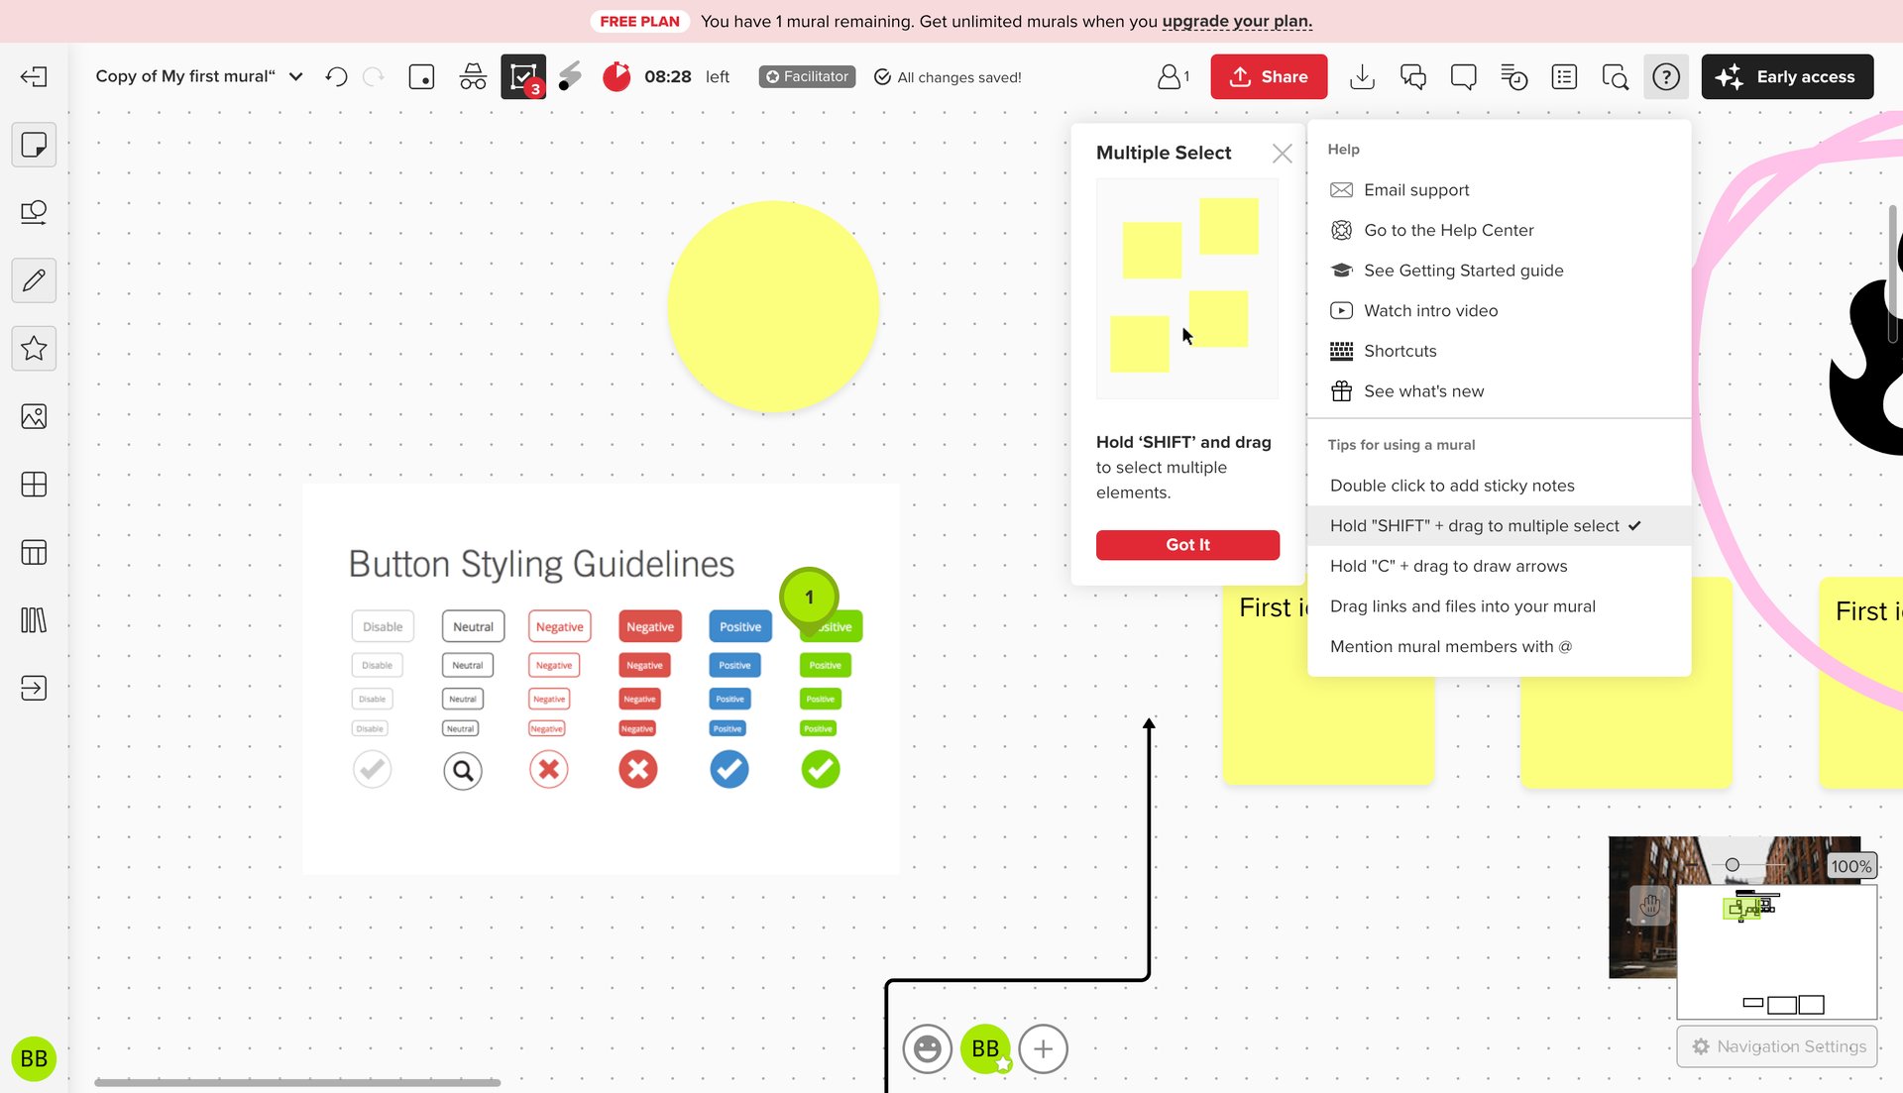Open the Find in mural search icon
Screen dimensions: 1903x1093
tap(1615, 76)
